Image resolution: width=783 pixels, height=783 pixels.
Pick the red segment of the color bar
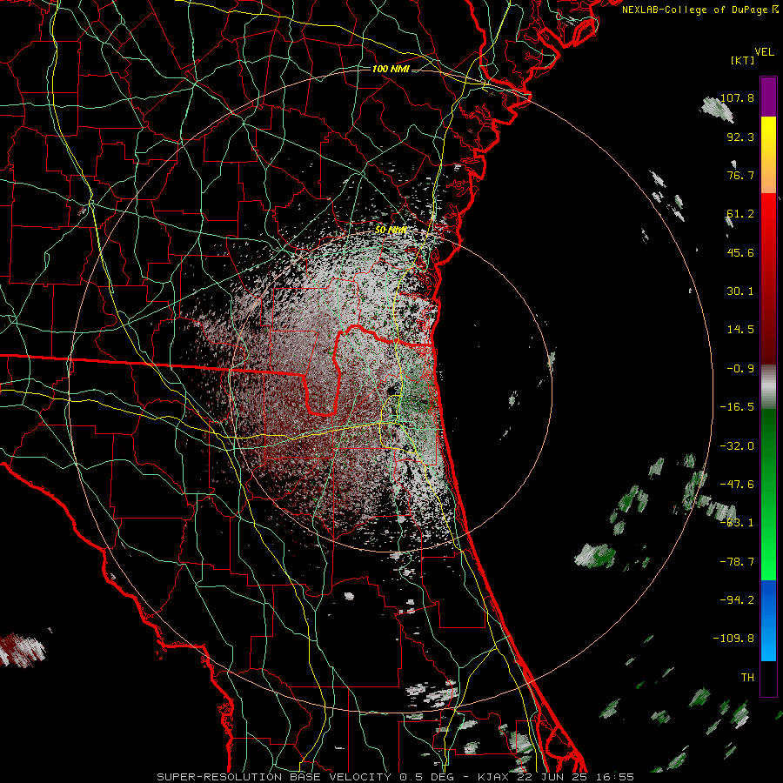(768, 278)
